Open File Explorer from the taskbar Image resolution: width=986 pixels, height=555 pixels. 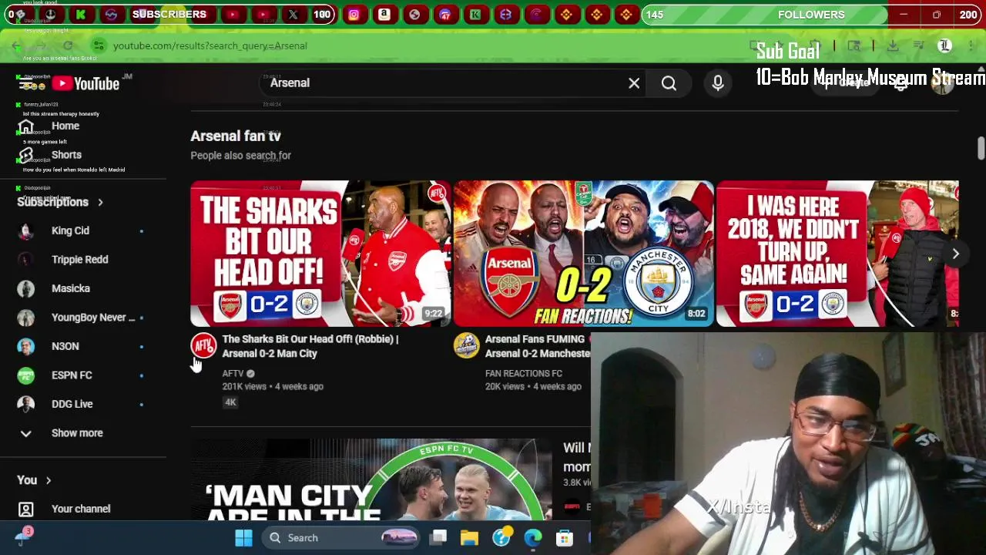click(469, 538)
